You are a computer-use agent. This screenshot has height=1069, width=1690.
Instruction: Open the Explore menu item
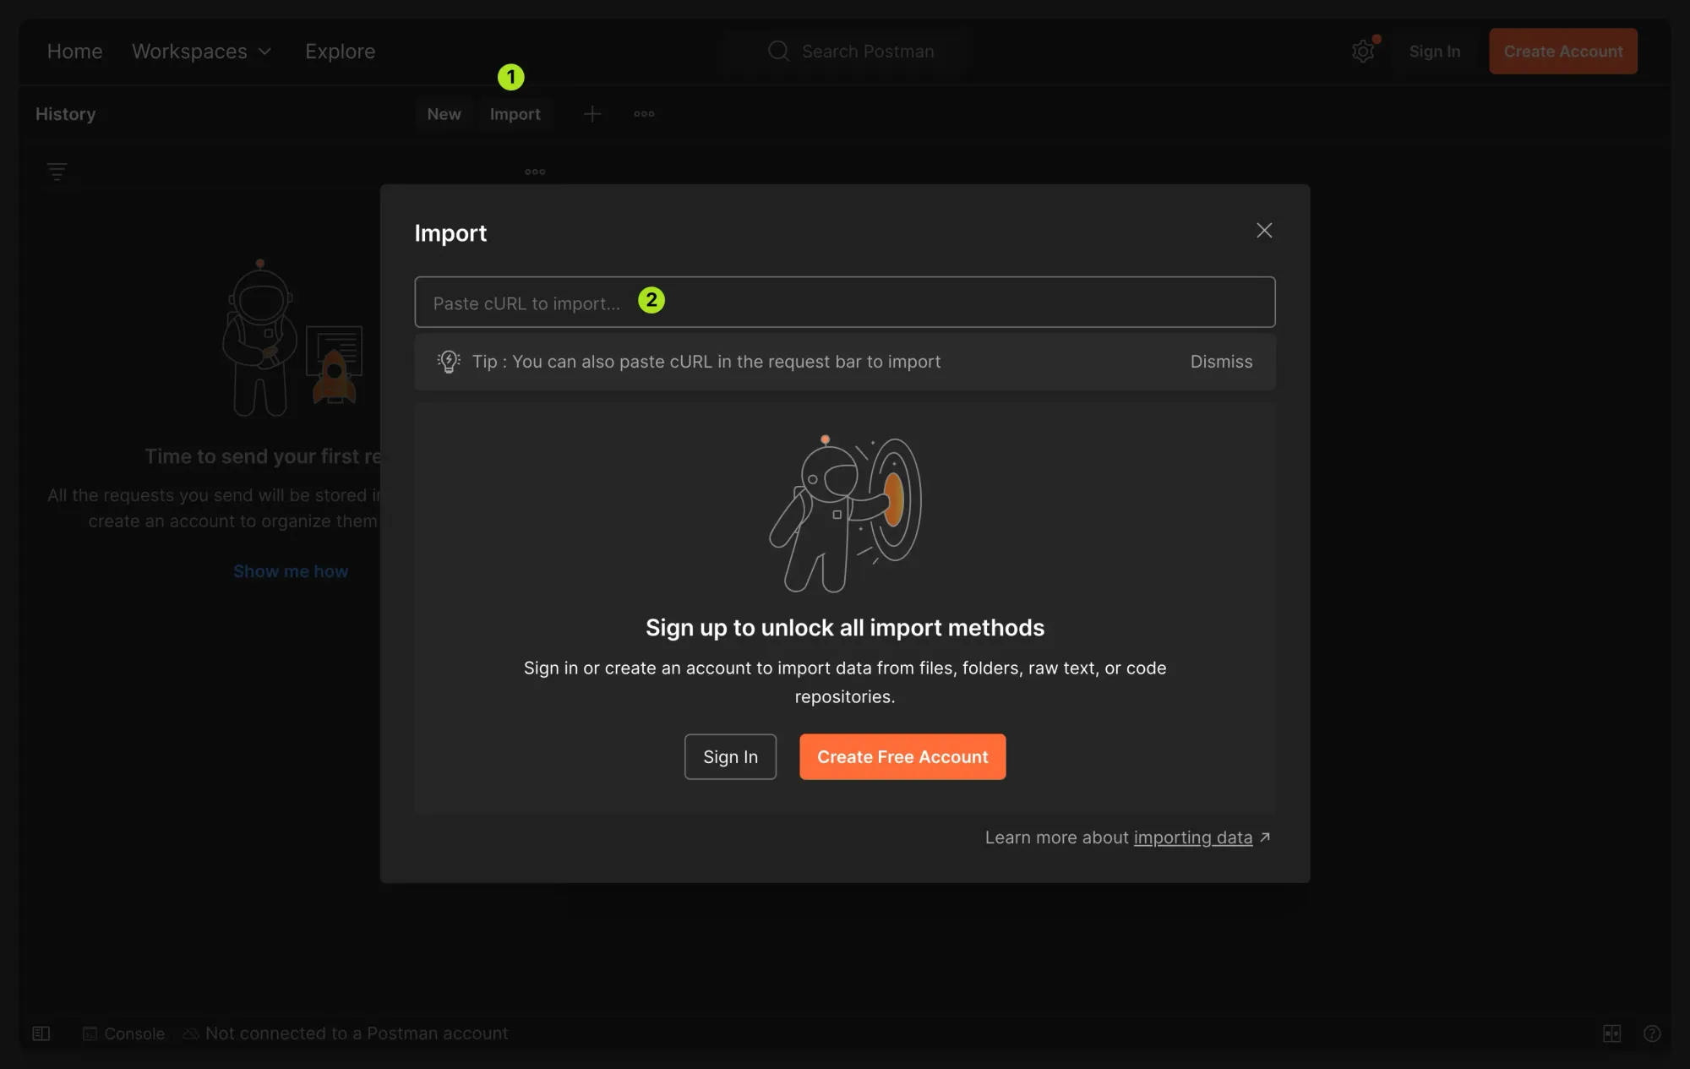tap(341, 51)
